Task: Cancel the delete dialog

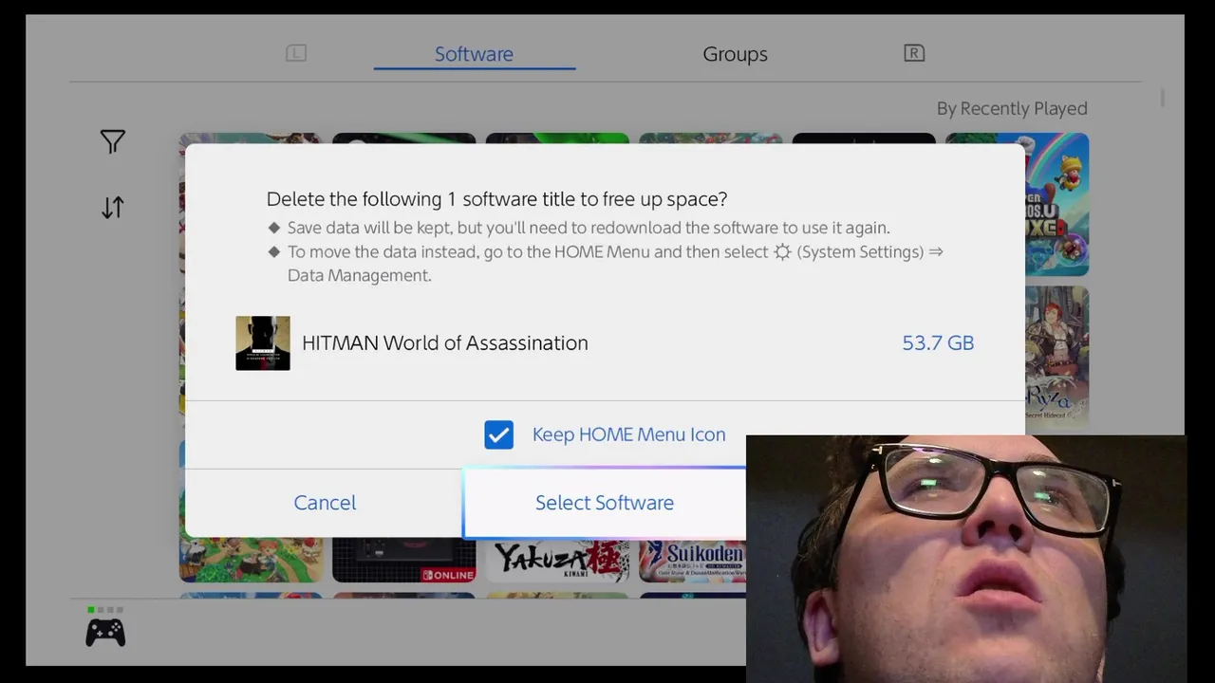Action: tap(325, 503)
